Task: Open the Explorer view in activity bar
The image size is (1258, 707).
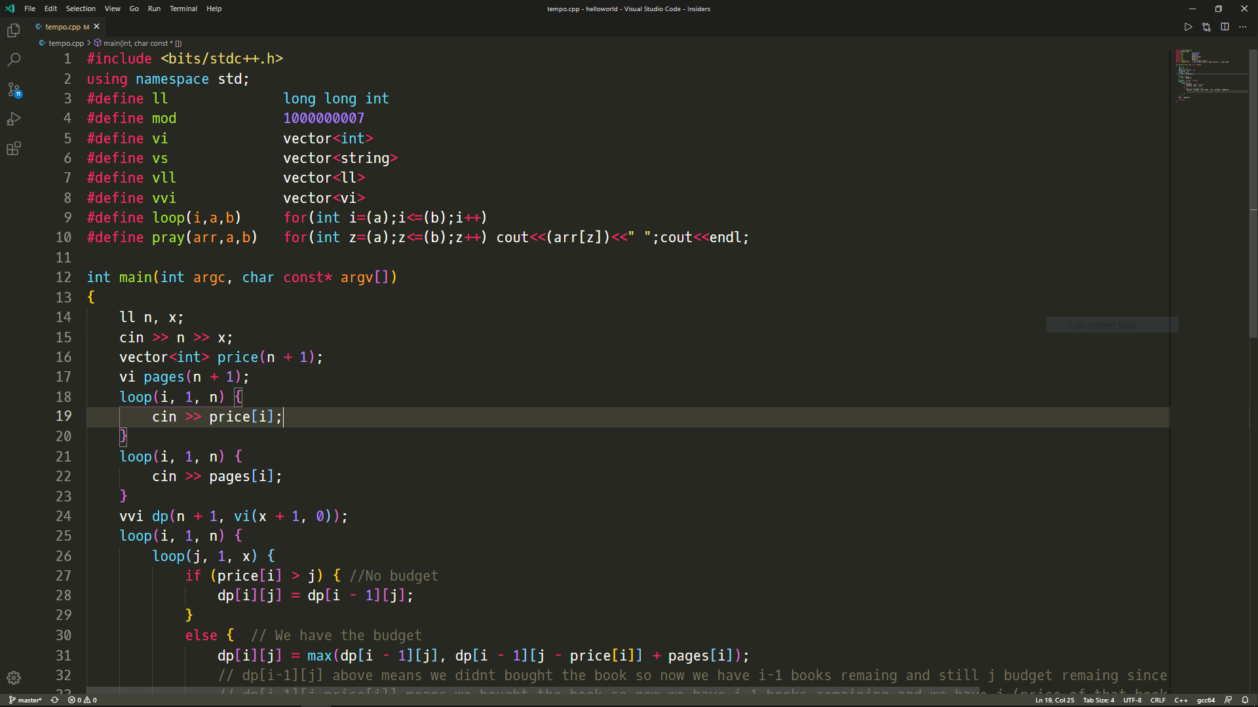Action: (14, 31)
